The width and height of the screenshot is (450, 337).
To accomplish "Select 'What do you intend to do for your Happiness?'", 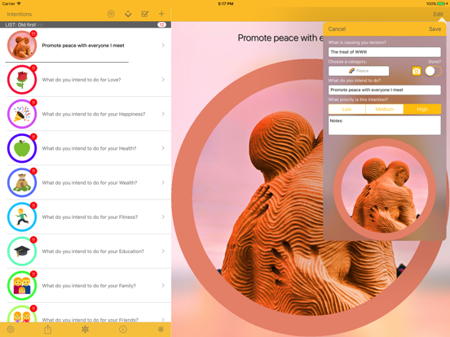I will coord(94,114).
